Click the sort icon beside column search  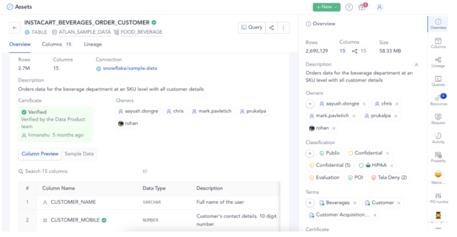click(145, 172)
